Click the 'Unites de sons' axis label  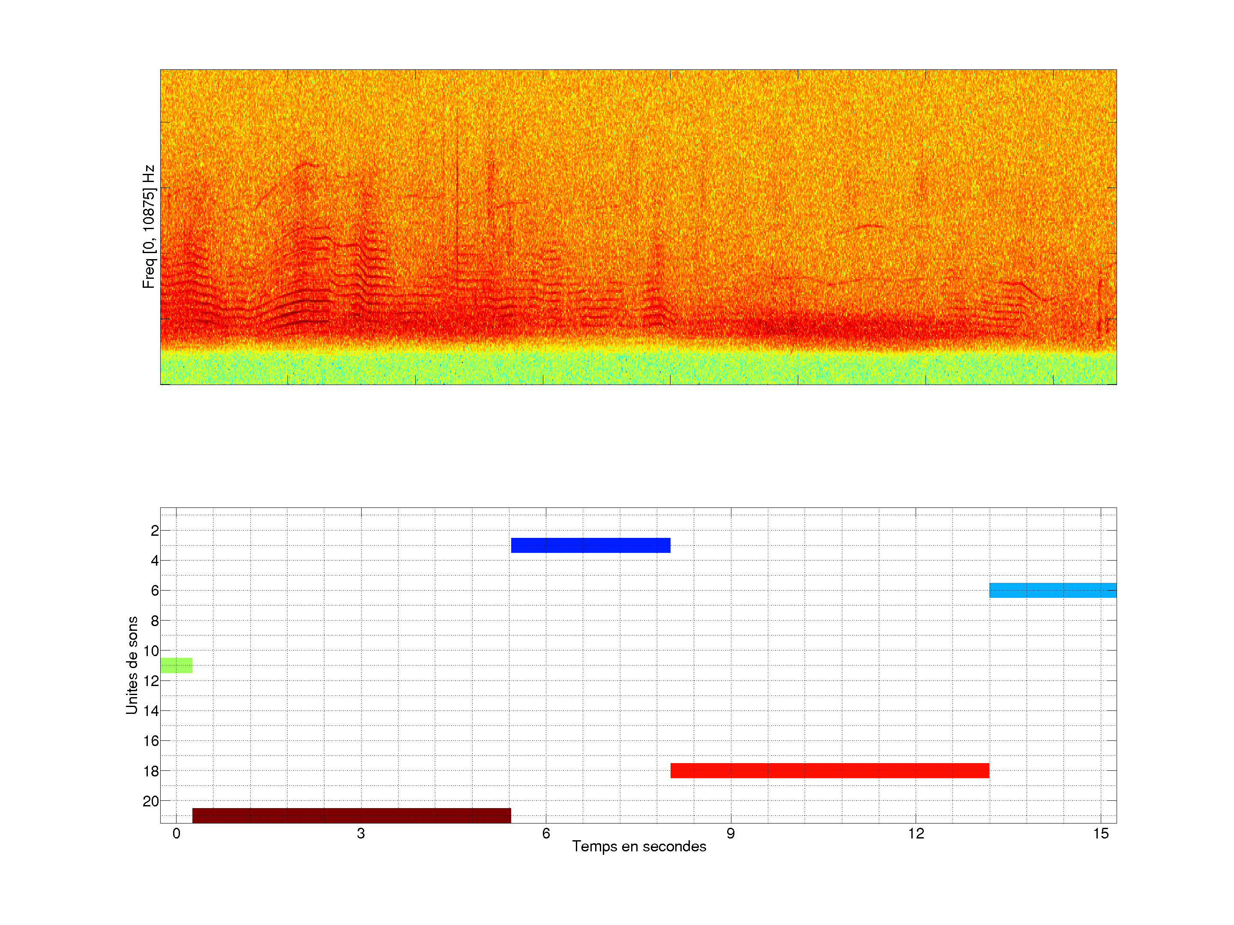(x=132, y=665)
